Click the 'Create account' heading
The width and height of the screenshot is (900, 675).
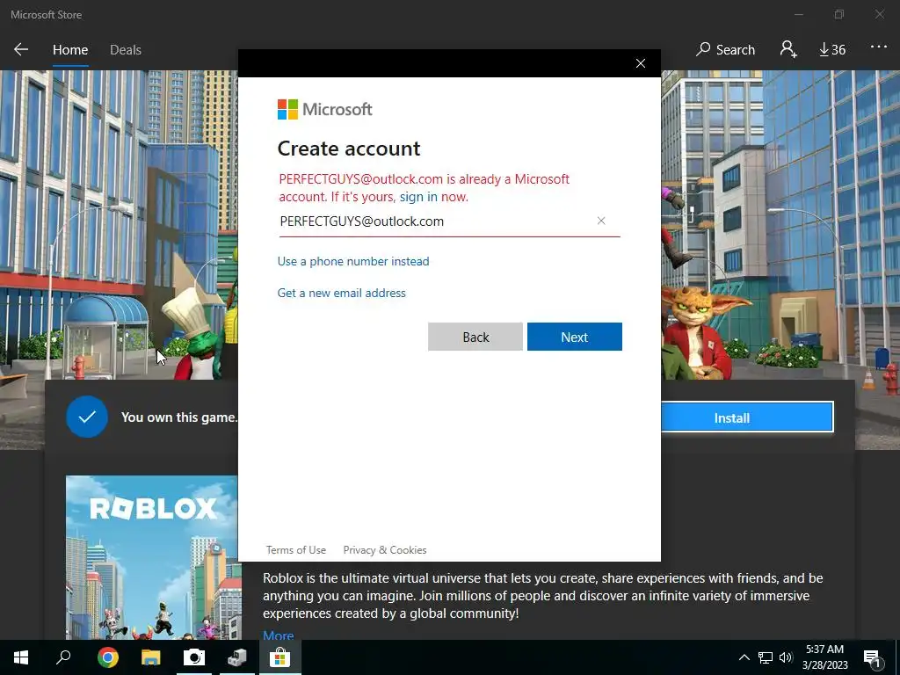[x=349, y=149]
